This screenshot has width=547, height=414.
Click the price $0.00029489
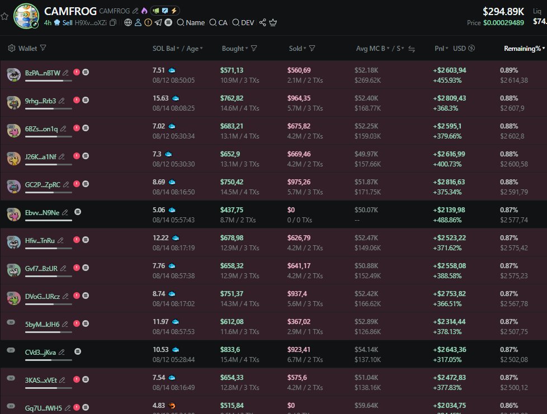tap(503, 23)
